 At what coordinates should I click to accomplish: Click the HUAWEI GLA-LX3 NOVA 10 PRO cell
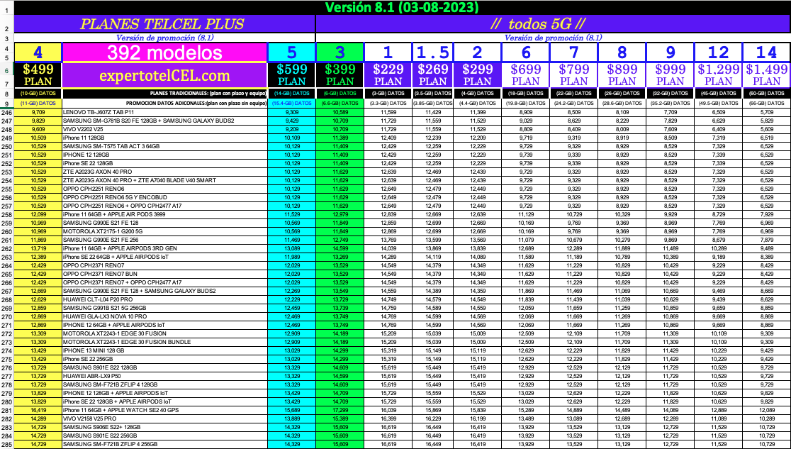(164, 316)
